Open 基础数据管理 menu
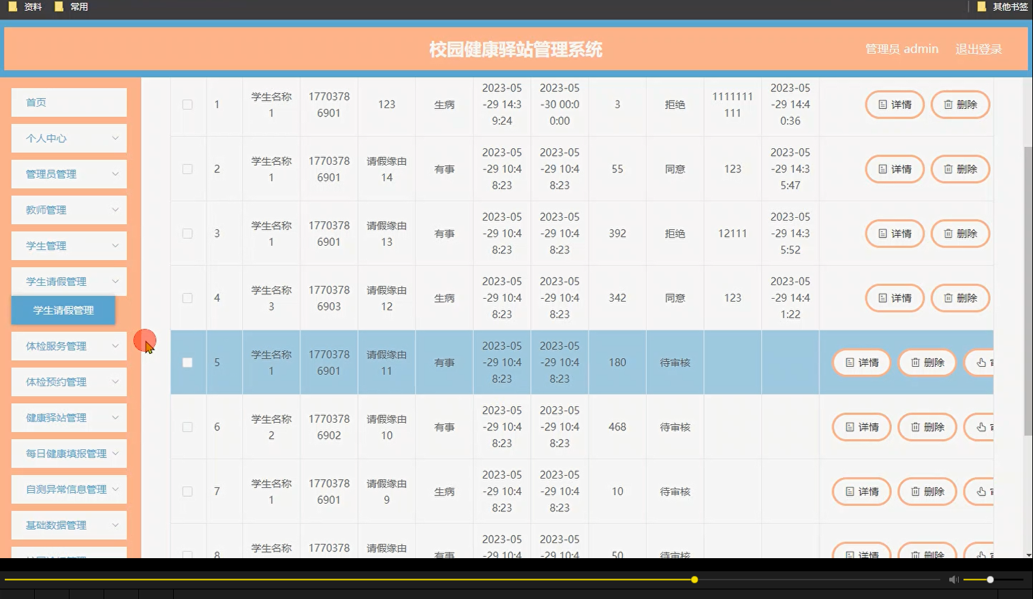The width and height of the screenshot is (1033, 599). click(69, 525)
